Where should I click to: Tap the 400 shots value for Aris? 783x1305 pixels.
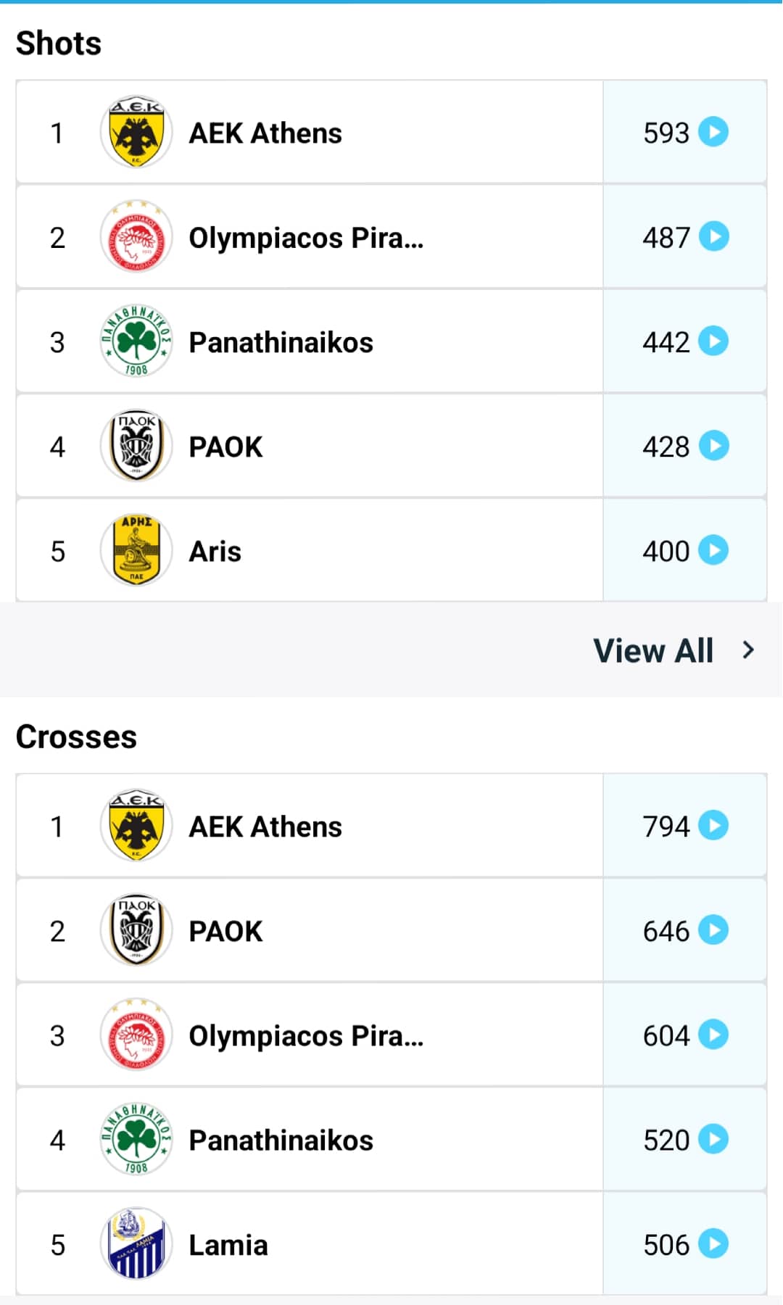666,551
